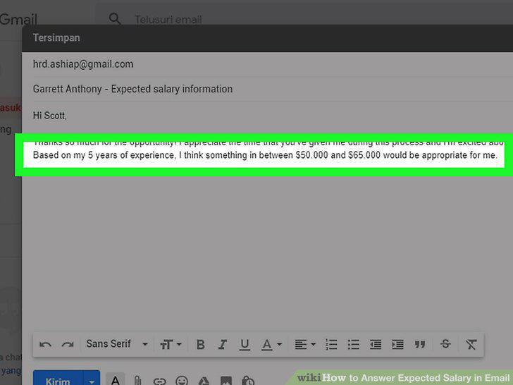Open the text size dropdown

170,344
